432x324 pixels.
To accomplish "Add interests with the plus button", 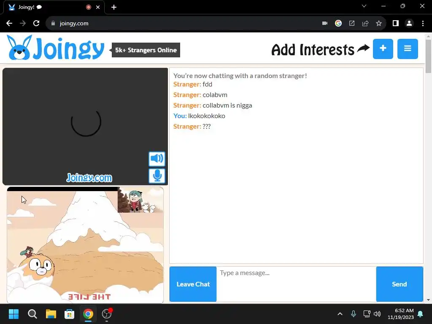I will click(383, 49).
